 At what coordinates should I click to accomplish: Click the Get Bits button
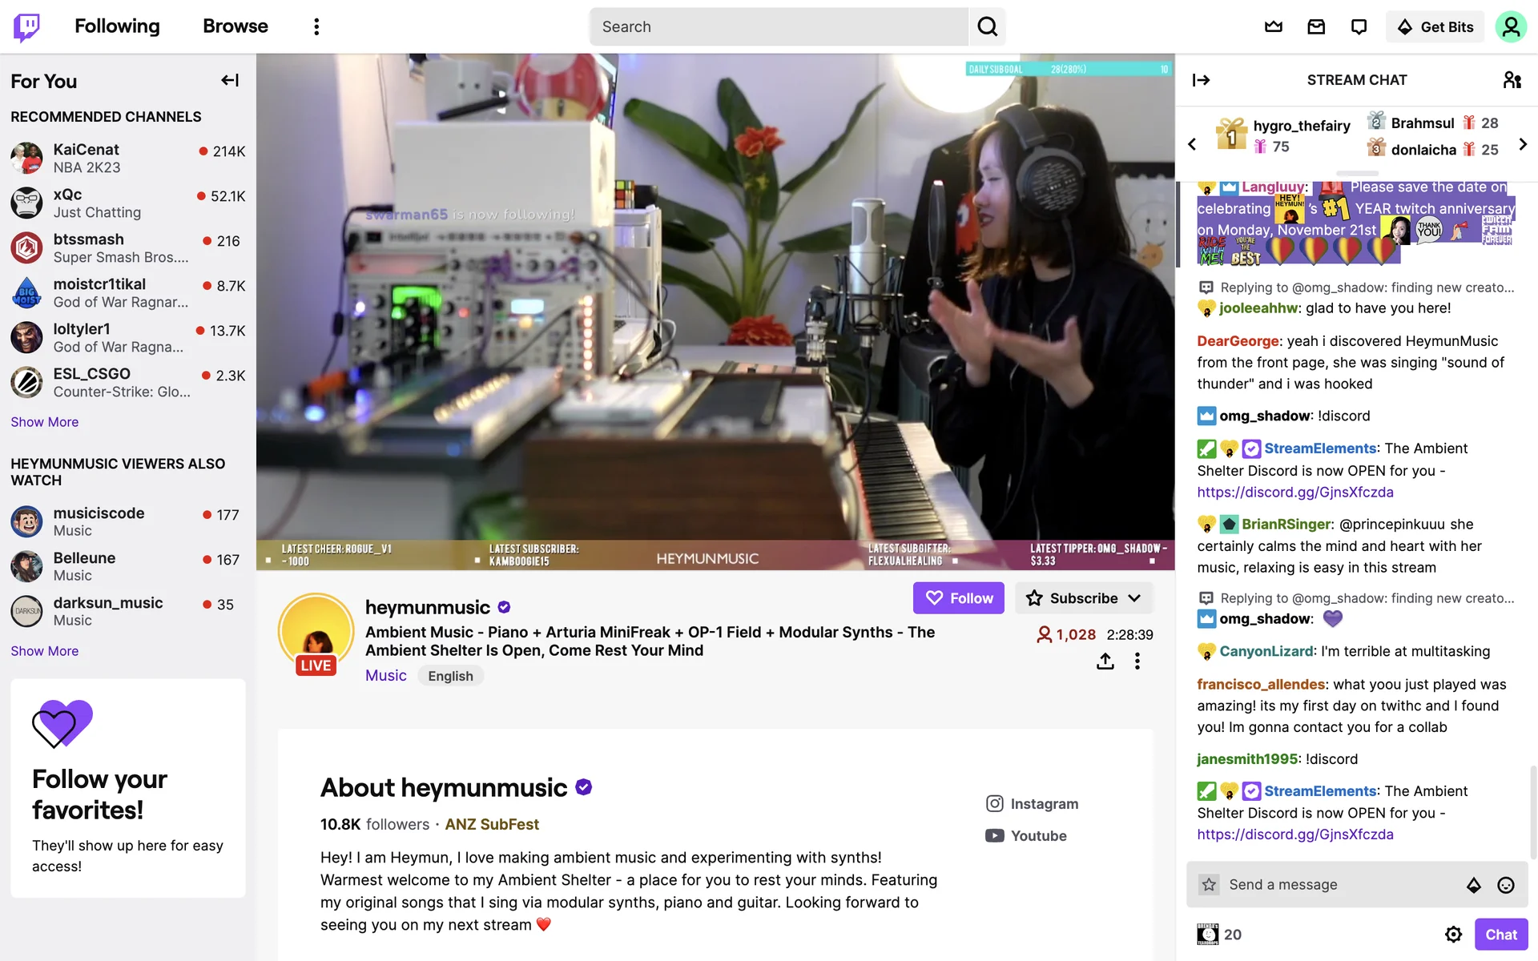tap(1435, 27)
